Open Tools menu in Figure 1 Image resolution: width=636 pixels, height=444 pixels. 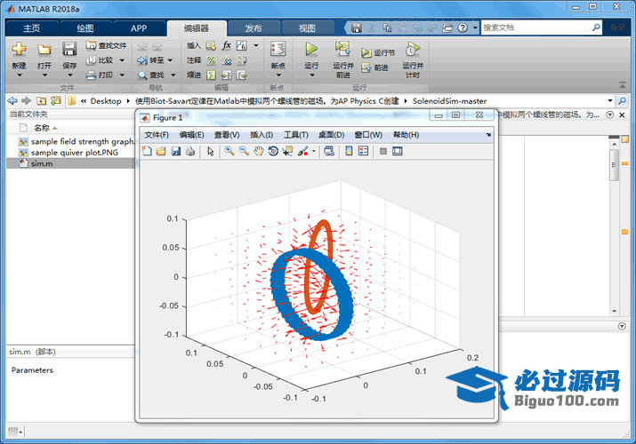click(295, 135)
